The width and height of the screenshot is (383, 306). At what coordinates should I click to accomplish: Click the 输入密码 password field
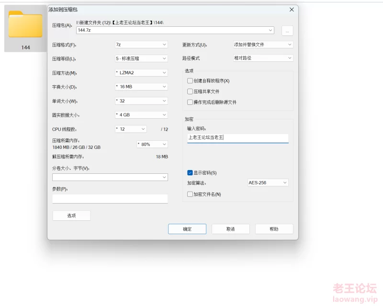click(237, 138)
